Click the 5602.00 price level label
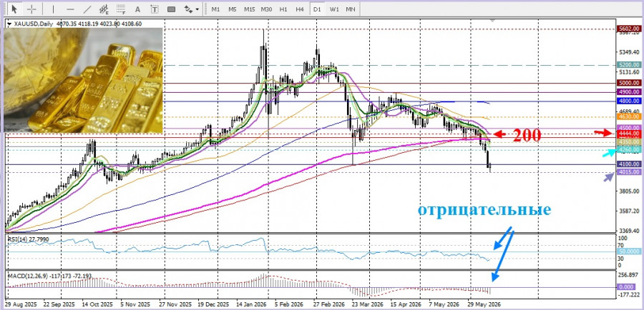 coord(629,29)
